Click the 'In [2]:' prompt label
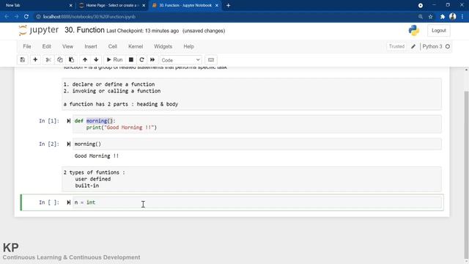 coord(49,144)
